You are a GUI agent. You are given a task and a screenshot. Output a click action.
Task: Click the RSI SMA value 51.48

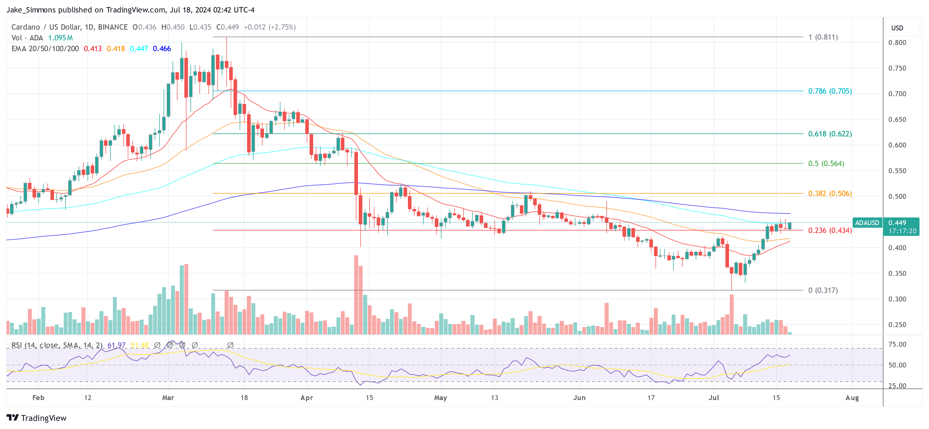pos(140,345)
